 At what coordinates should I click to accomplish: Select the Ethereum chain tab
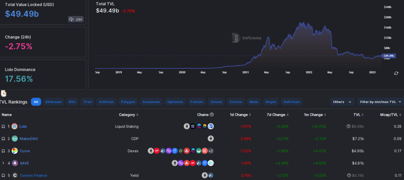click(x=53, y=102)
